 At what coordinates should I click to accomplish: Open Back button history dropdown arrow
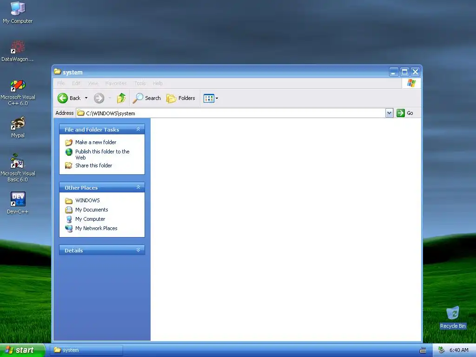click(86, 98)
